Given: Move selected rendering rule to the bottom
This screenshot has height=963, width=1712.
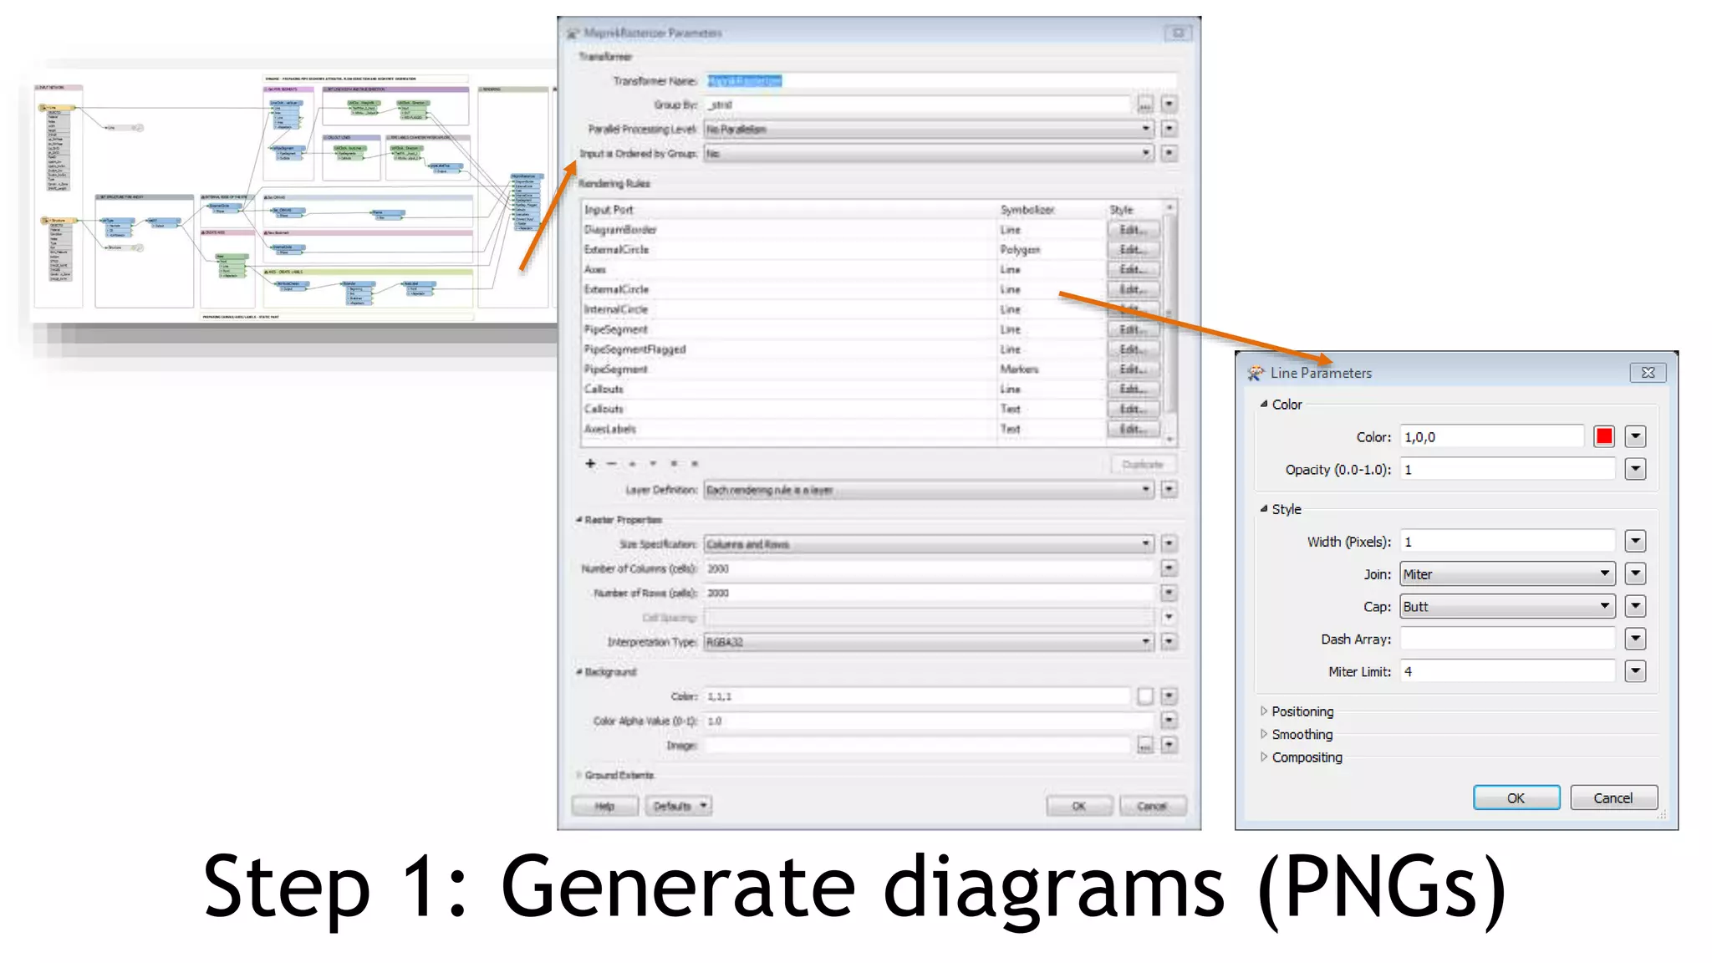Looking at the screenshot, I should 695,463.
